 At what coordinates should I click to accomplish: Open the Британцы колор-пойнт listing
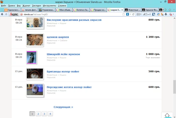coord(63,71)
